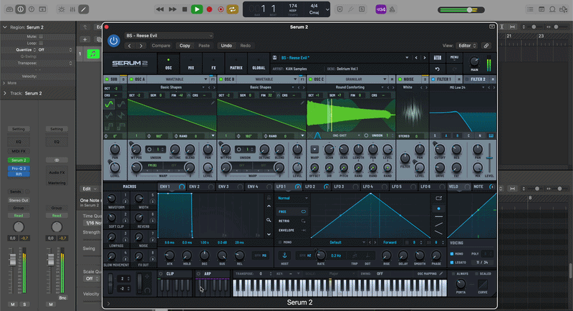Toggle the SUB oscillator enable switch
This screenshot has height=311, width=573.
coord(107,80)
